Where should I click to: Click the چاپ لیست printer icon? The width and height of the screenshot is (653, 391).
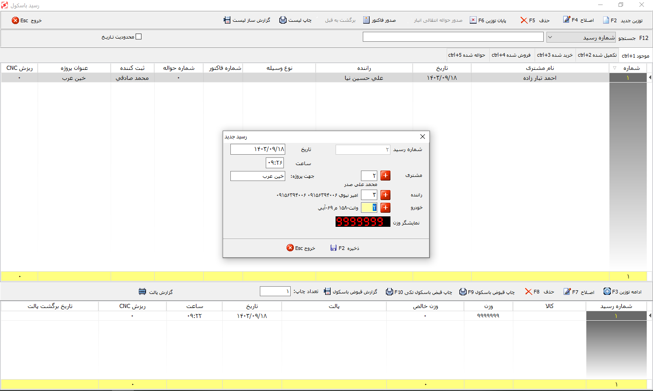point(283,20)
